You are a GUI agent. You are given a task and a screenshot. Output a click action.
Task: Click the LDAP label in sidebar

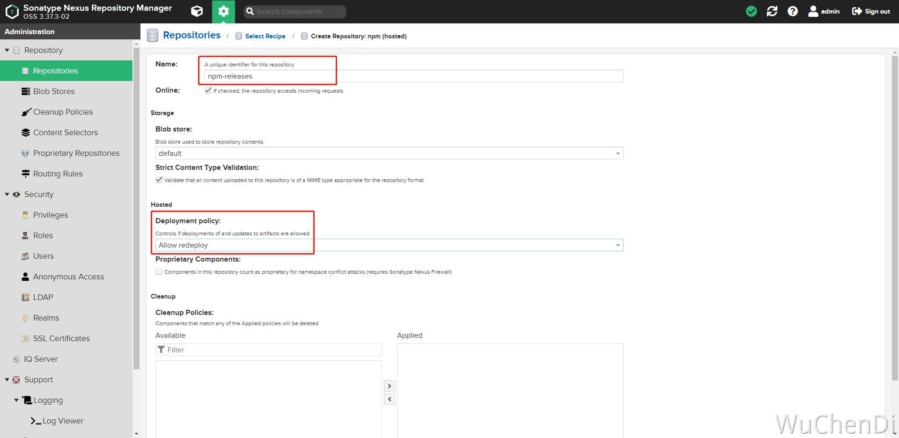(43, 297)
